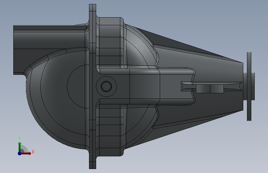Select the tall vertical mounting flange plate

(x=92, y=86)
